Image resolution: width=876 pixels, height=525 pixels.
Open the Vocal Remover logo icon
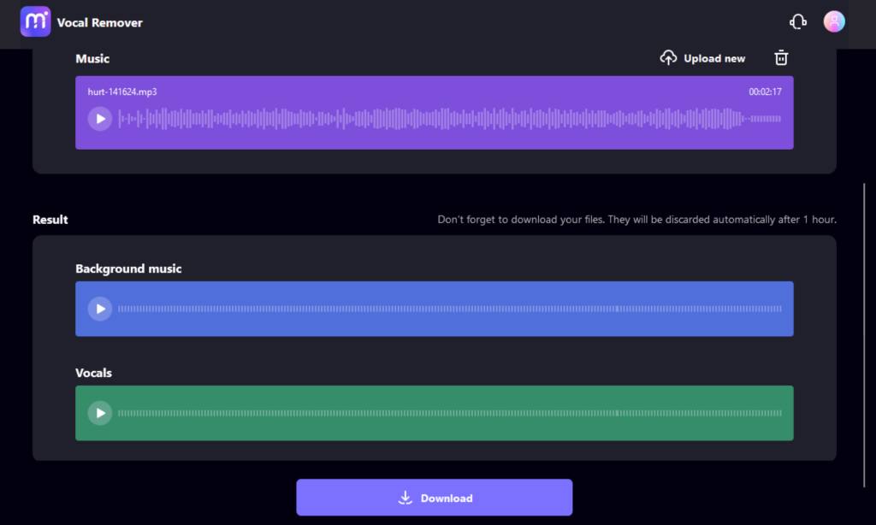click(34, 21)
